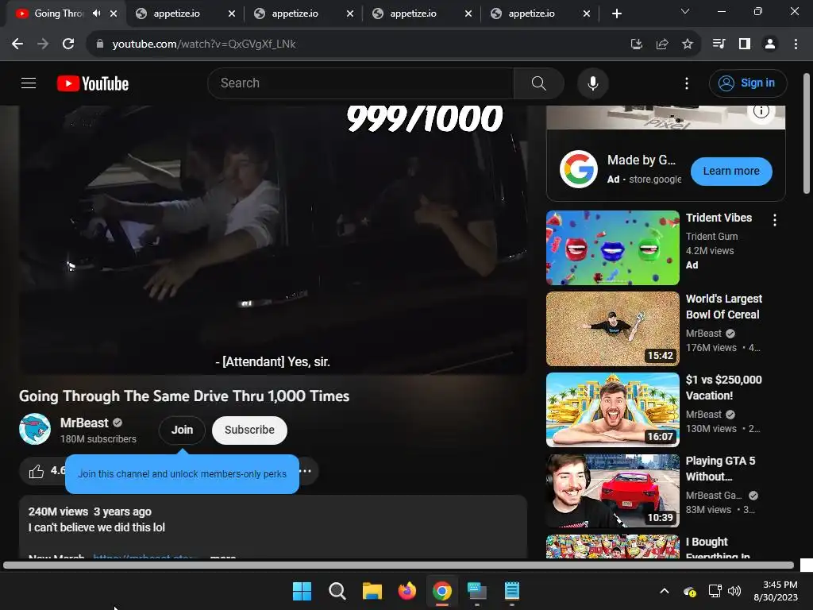Viewport: 813px width, 610px height.
Task: Click the video player
Action: [x=273, y=240]
